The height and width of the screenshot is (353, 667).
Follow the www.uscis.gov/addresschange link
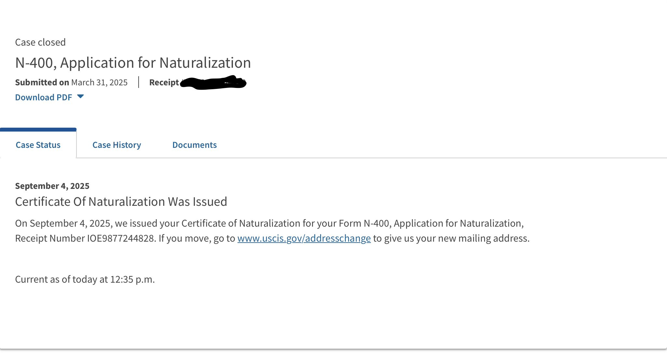[x=304, y=238]
